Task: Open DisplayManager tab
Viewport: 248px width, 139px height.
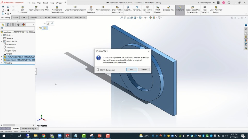Action: click(x=24, y=25)
